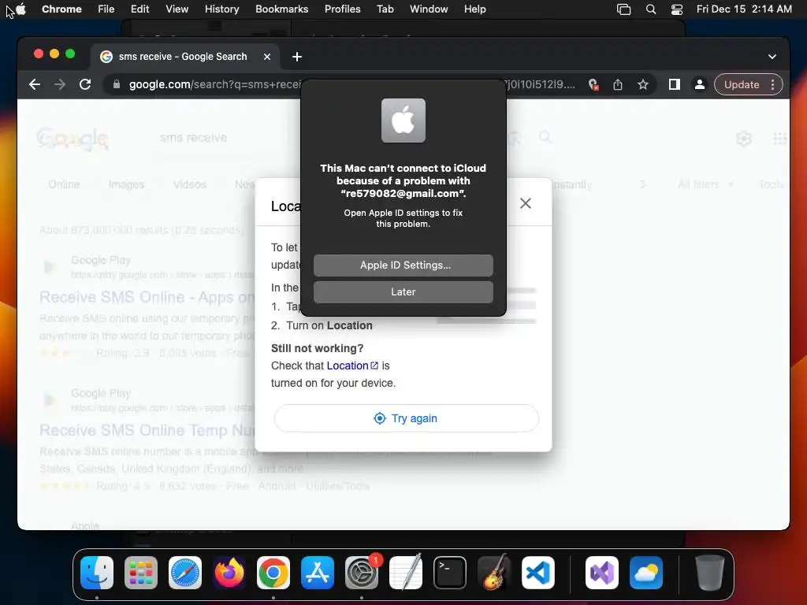The width and height of the screenshot is (807, 605).
Task: Close the sms receive tab
Action: click(x=267, y=57)
